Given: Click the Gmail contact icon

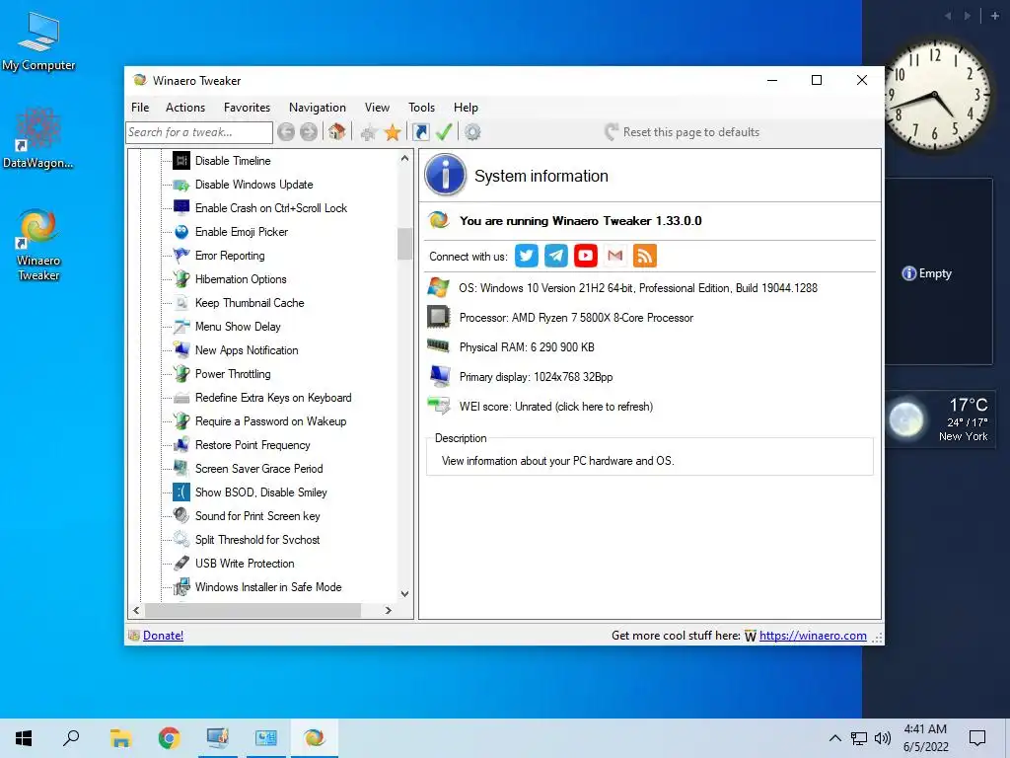Looking at the screenshot, I should (615, 256).
